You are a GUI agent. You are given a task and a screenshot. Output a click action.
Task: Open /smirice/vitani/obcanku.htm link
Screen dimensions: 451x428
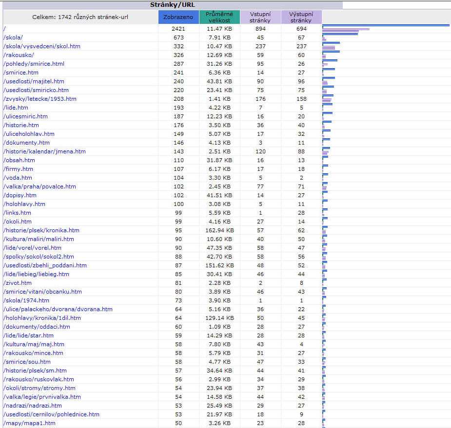coord(42,292)
